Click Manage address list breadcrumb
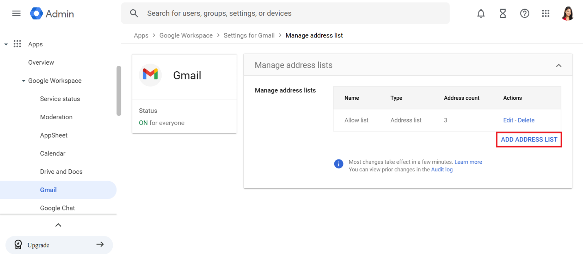 pyautogui.click(x=314, y=35)
